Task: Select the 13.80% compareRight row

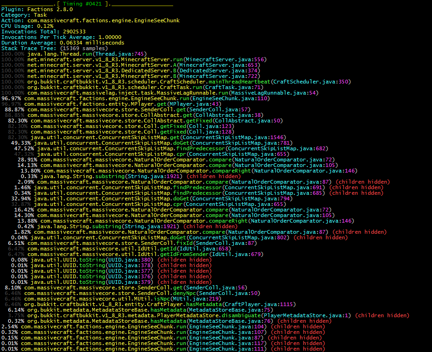Action: coord(189,171)
